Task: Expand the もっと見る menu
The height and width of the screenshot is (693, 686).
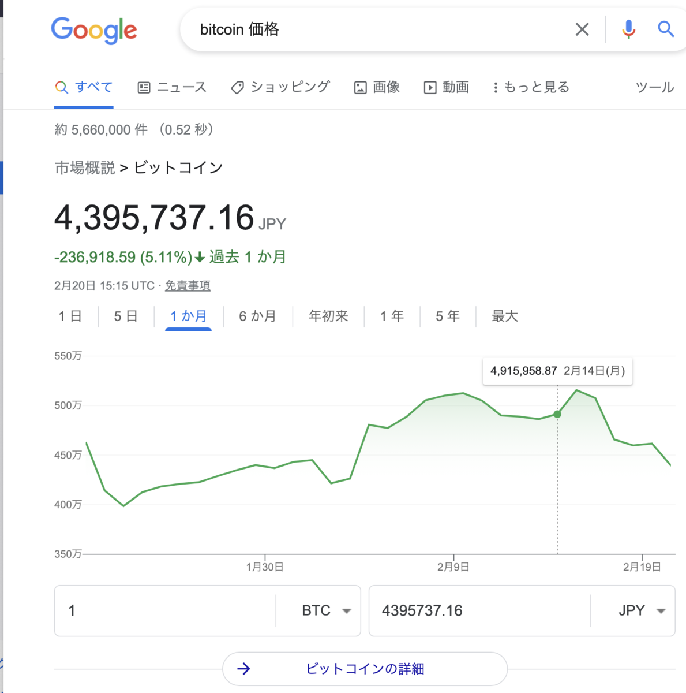Action: coord(531,87)
